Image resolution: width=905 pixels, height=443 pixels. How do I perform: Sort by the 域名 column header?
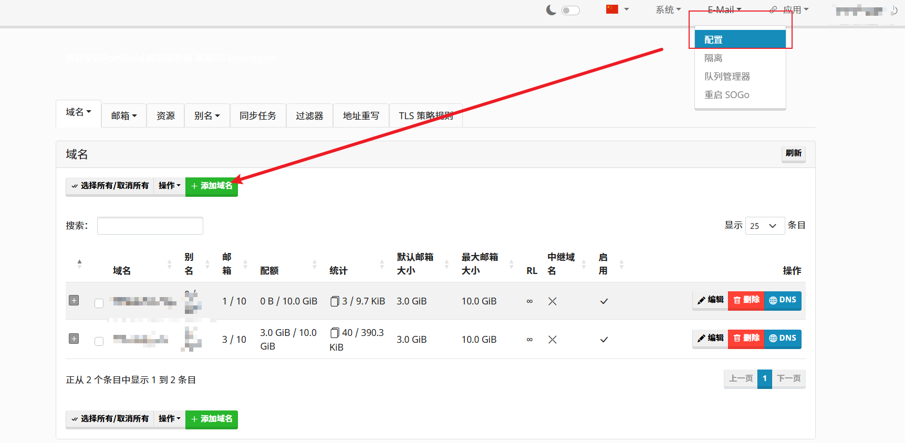[x=122, y=270]
